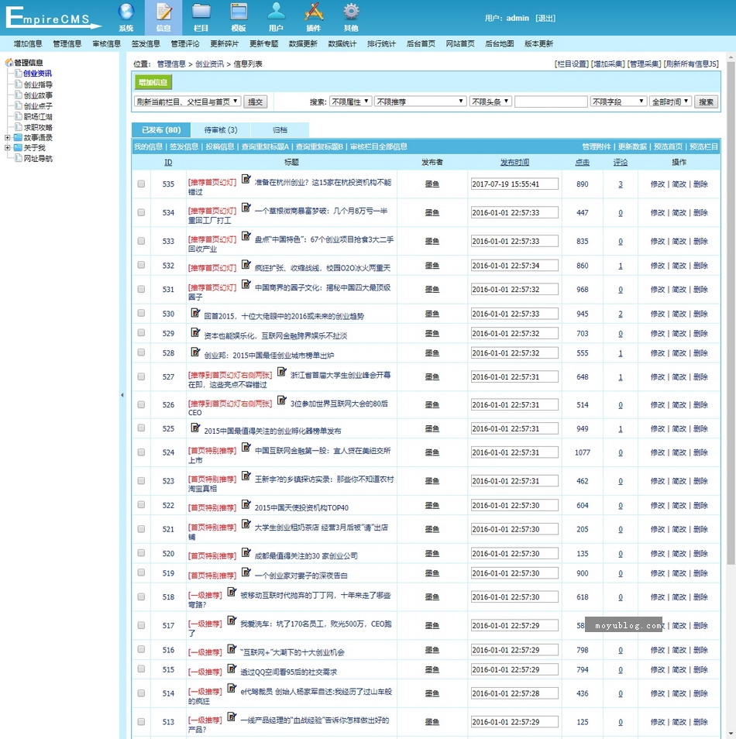Image resolution: width=736 pixels, height=739 pixels.
Task: Expand the 故事语录 tree node
Action: pos(8,138)
